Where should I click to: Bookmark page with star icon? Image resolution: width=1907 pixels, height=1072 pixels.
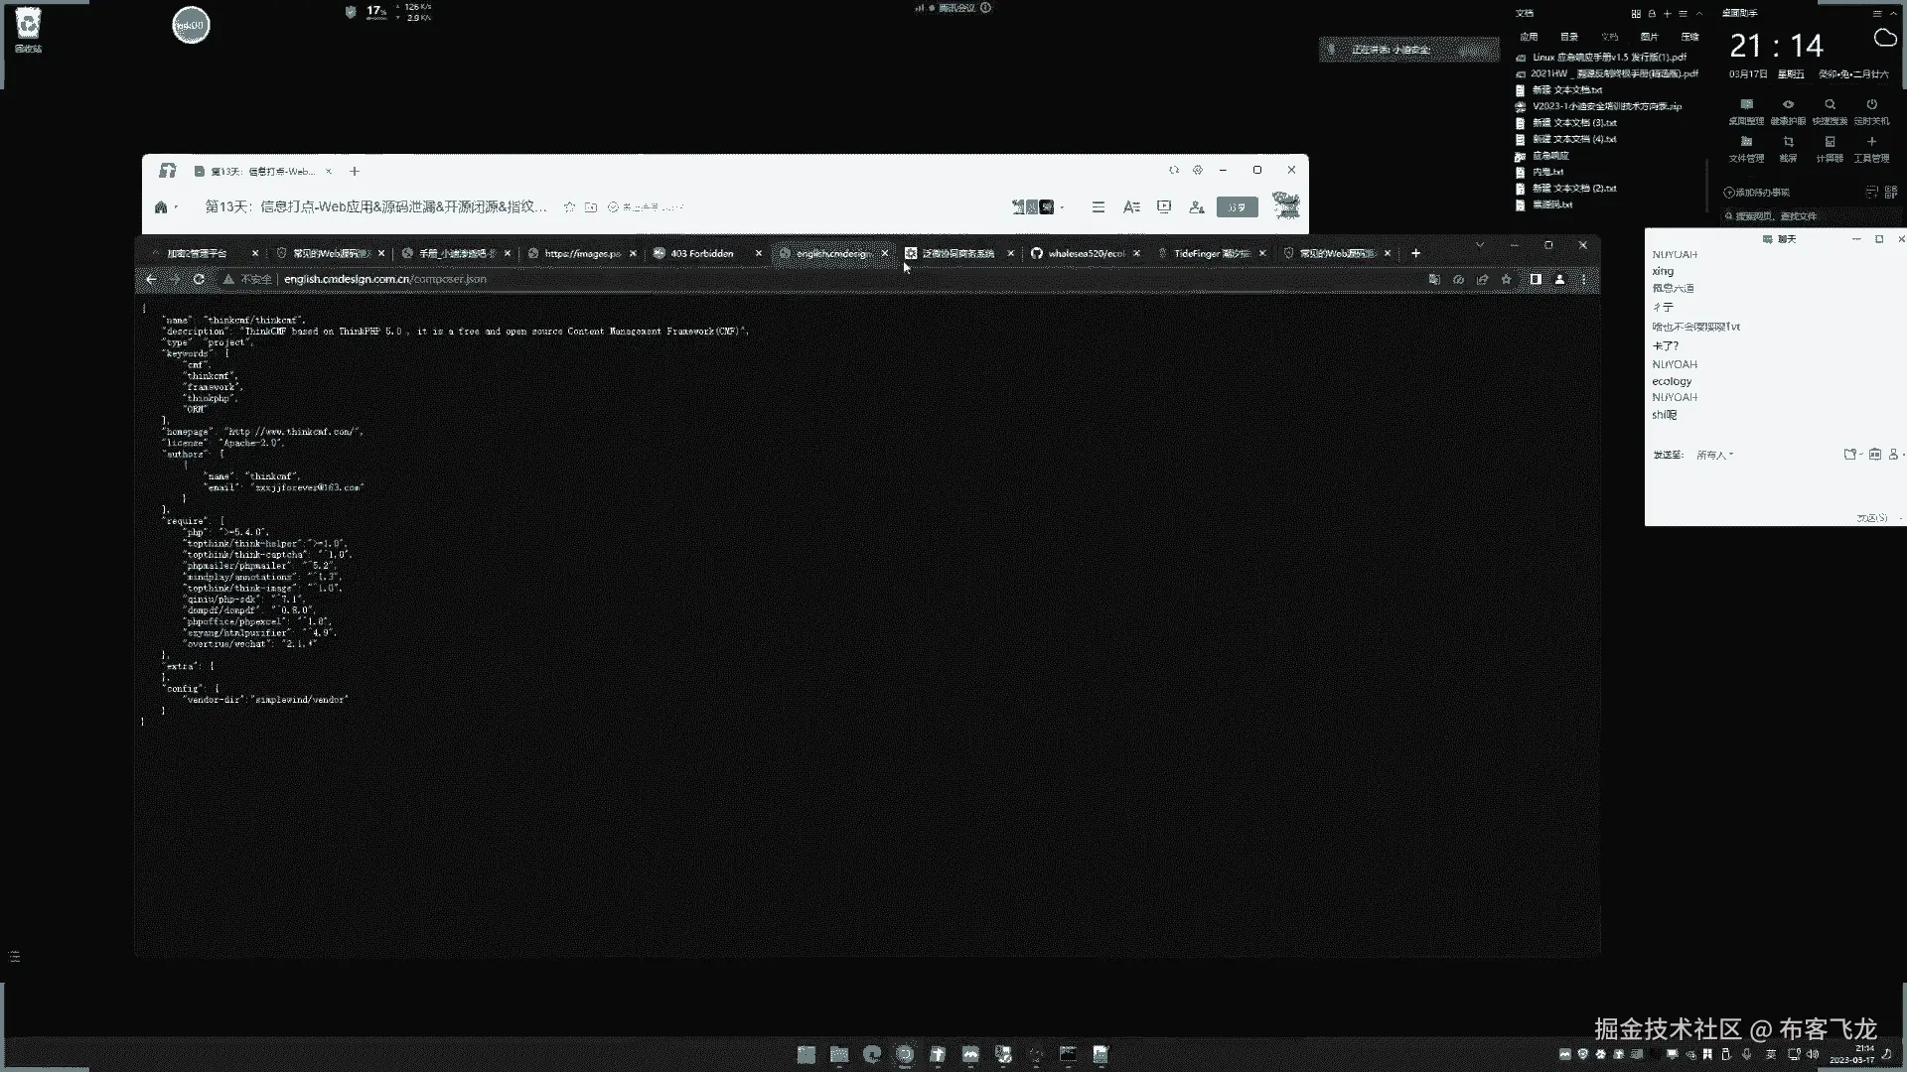[x=1507, y=280]
